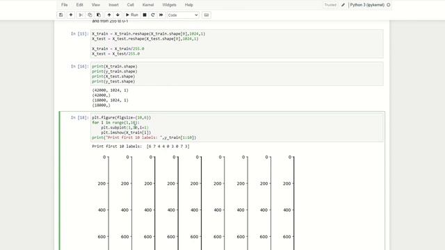The width and height of the screenshot is (445, 250).
Task: Open the Edit menu
Action: pos(79,5)
